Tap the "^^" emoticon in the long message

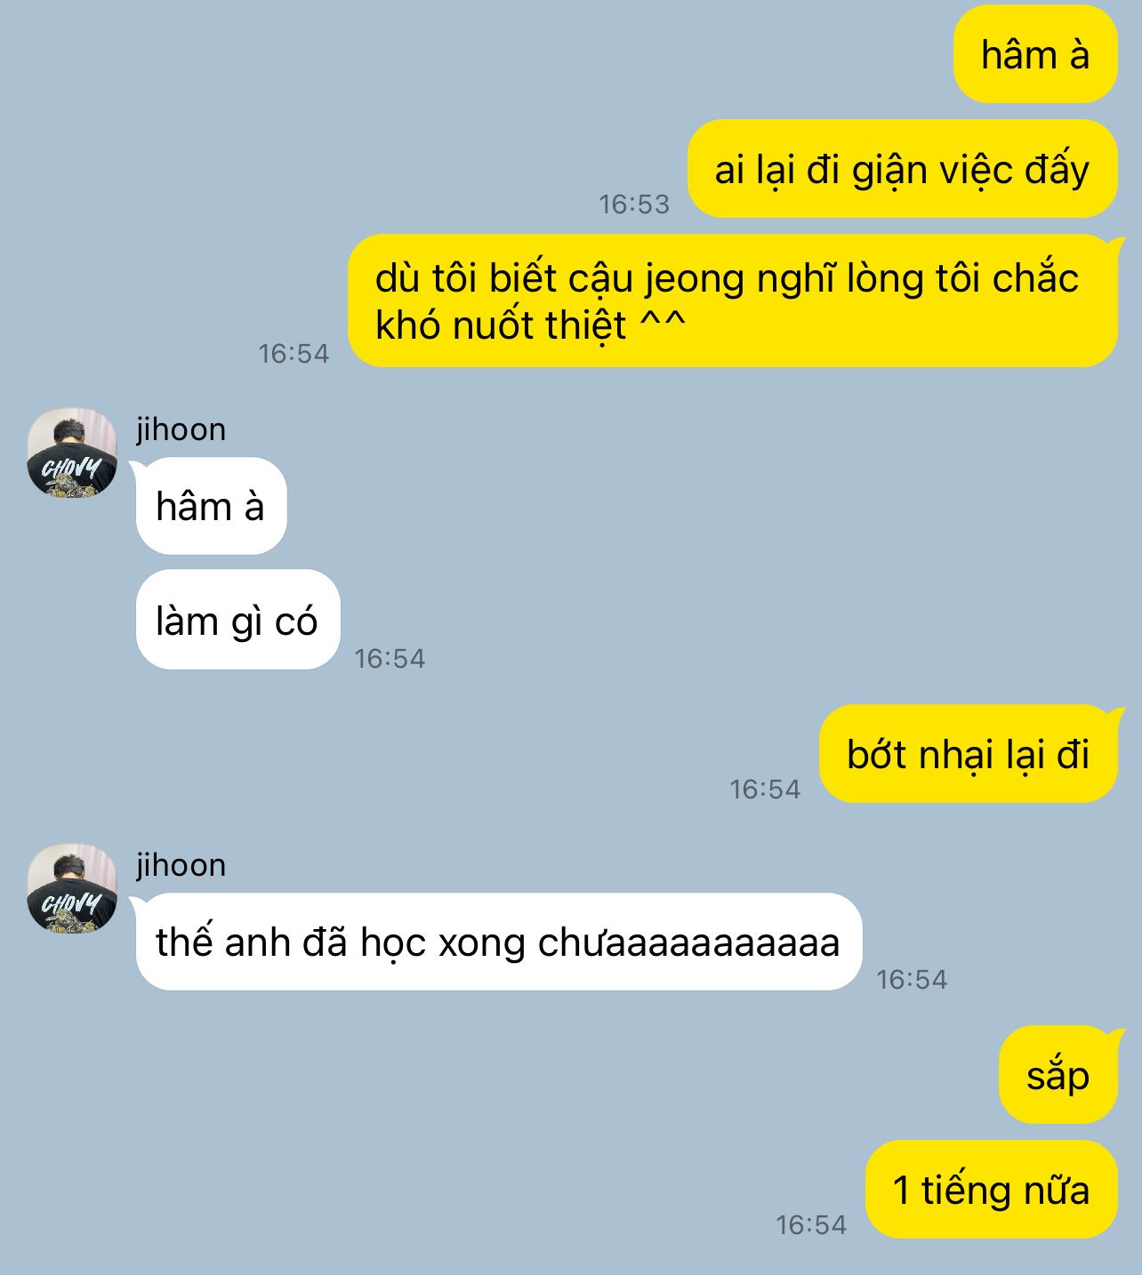(x=663, y=320)
